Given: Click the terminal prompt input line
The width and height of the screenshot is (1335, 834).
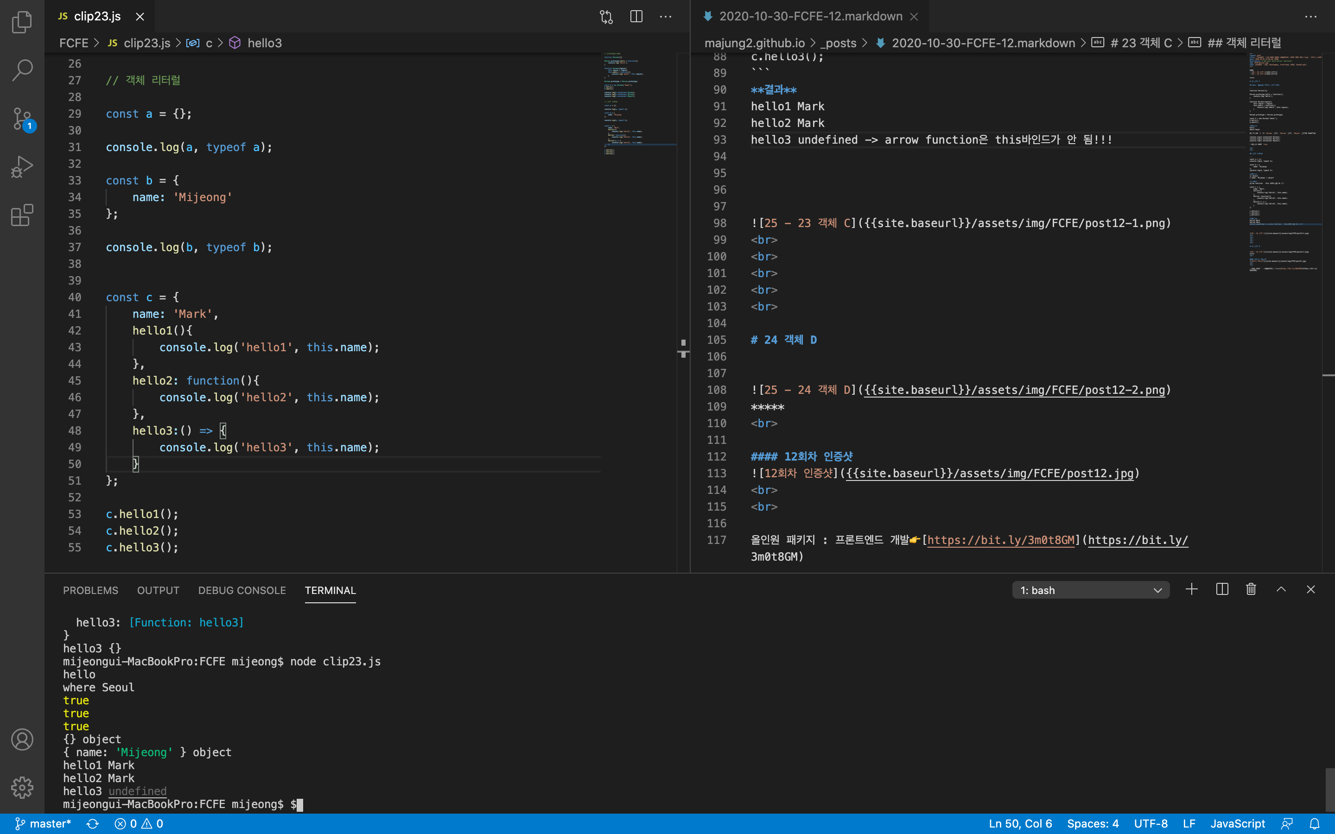Looking at the screenshot, I should (x=183, y=804).
